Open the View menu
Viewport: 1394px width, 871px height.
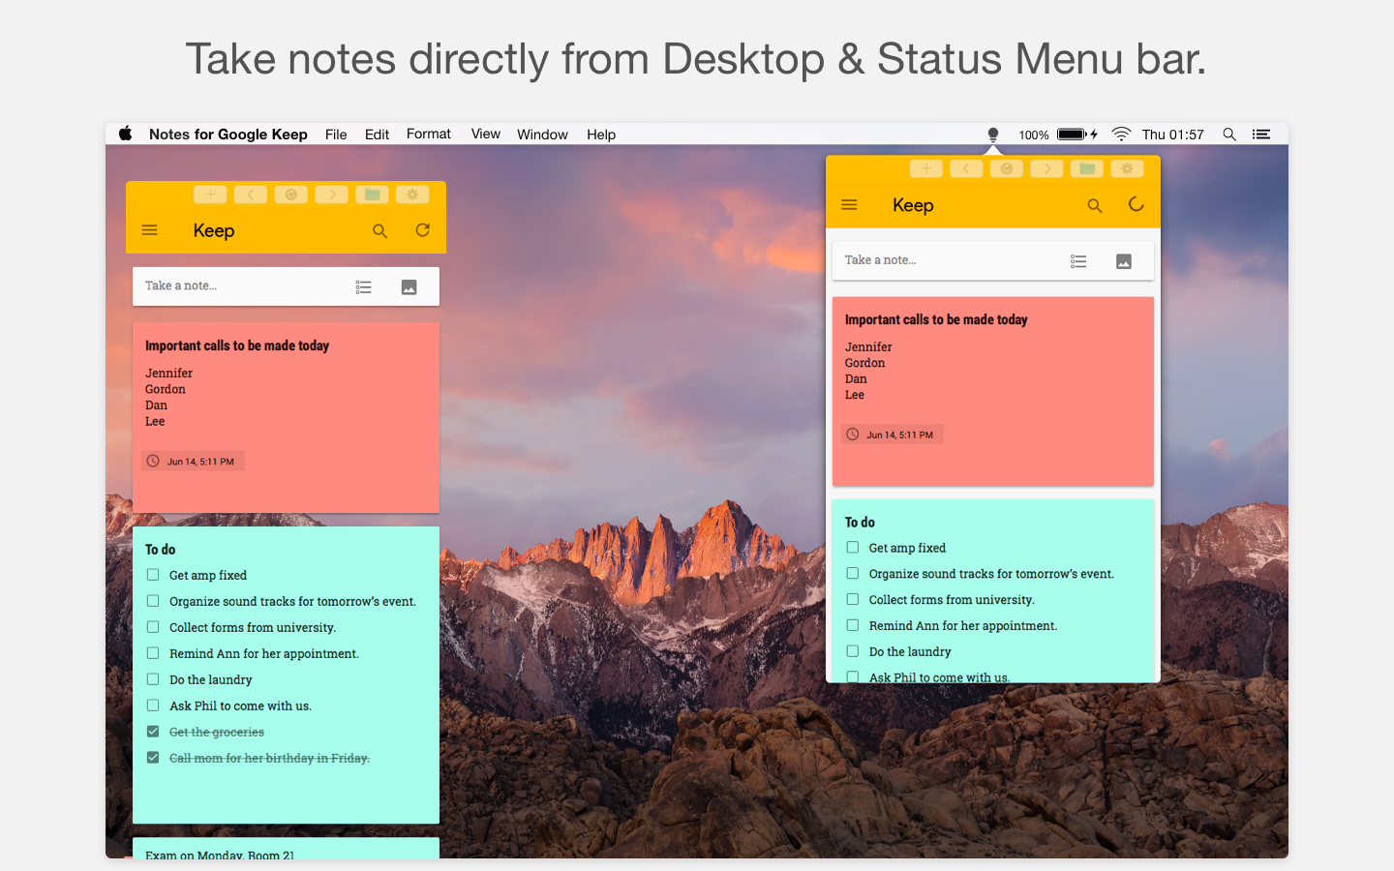486,134
